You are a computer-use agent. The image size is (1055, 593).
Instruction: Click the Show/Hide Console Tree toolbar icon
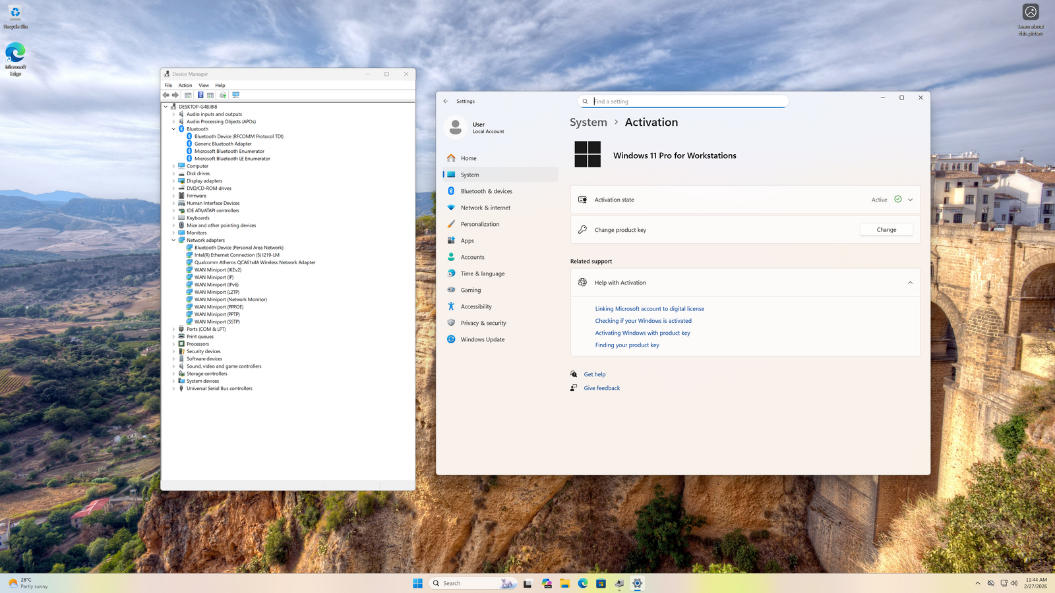tap(188, 95)
